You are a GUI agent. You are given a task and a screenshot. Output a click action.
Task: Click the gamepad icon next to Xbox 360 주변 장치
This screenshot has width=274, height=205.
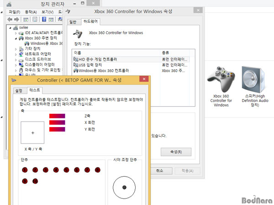coord(21,38)
